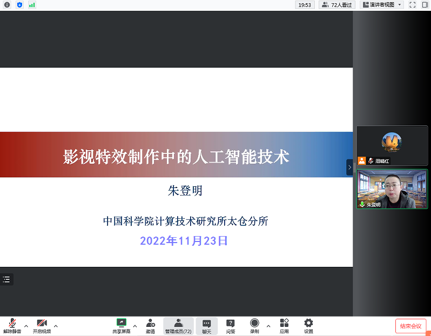Select 朱登明 speaker video tile
The image size is (431, 336).
tap(392, 189)
